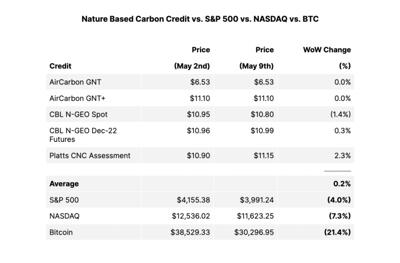Click the $4,155.38 S&P 500 price cell

click(193, 200)
